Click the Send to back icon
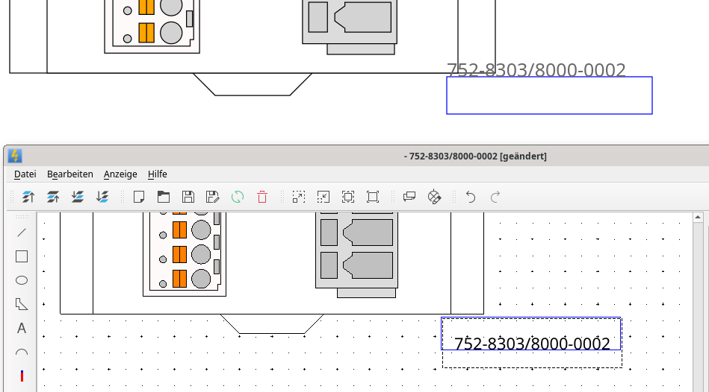This screenshot has width=709, height=392. [x=102, y=197]
